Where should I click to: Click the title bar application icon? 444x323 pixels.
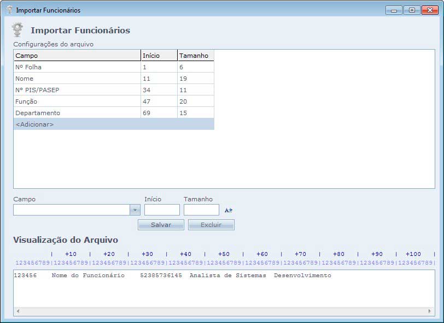click(x=9, y=10)
